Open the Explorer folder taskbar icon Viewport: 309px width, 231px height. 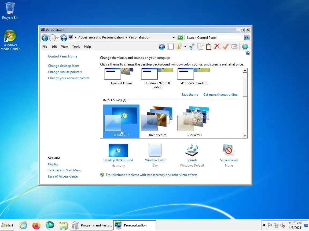[63, 225]
